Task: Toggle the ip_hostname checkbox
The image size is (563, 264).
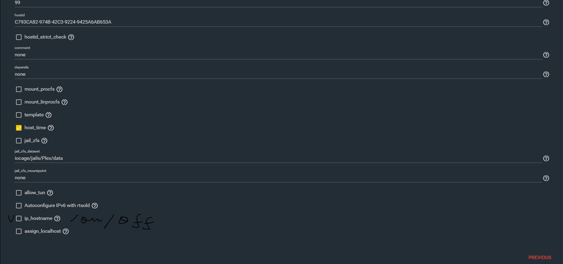Action: (19, 218)
